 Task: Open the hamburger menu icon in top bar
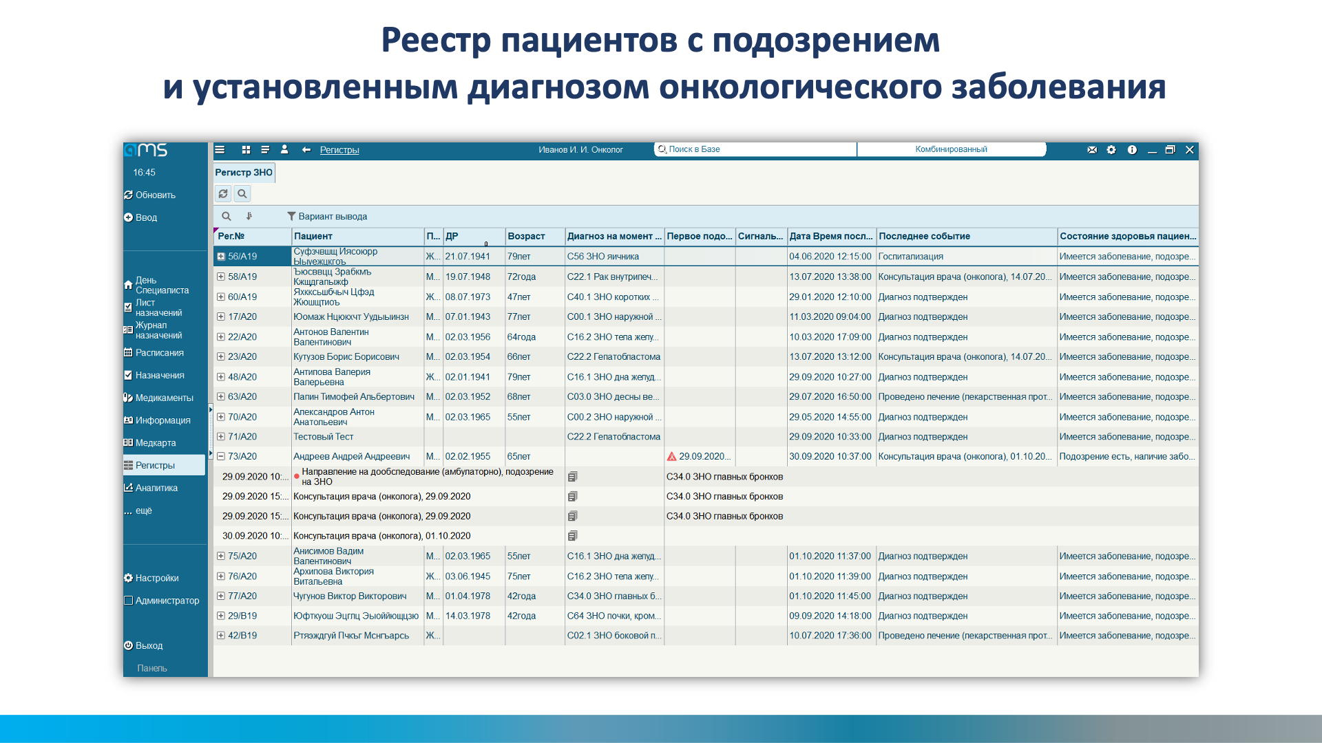click(220, 149)
